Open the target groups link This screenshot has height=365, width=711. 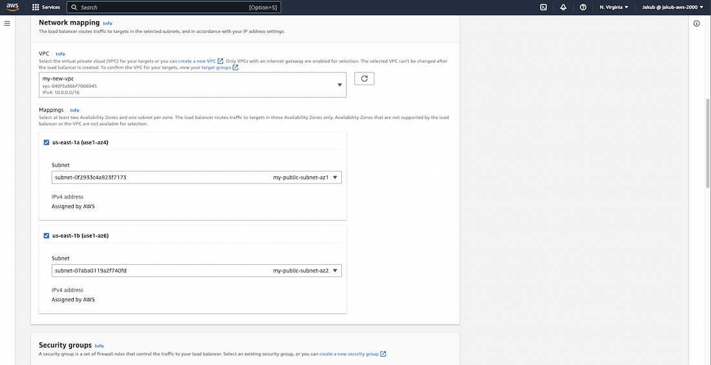217,67
